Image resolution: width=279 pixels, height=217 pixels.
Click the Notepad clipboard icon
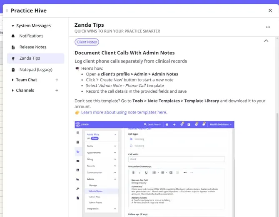click(13, 70)
